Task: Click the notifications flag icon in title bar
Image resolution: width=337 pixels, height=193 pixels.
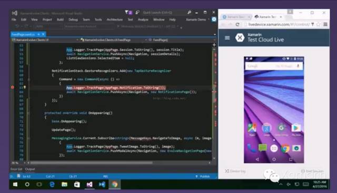Action: click(128, 13)
